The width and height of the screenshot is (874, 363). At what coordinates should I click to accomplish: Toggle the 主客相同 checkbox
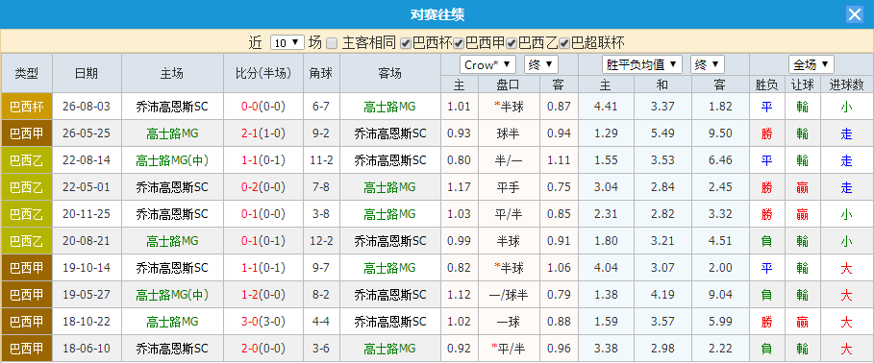[332, 43]
